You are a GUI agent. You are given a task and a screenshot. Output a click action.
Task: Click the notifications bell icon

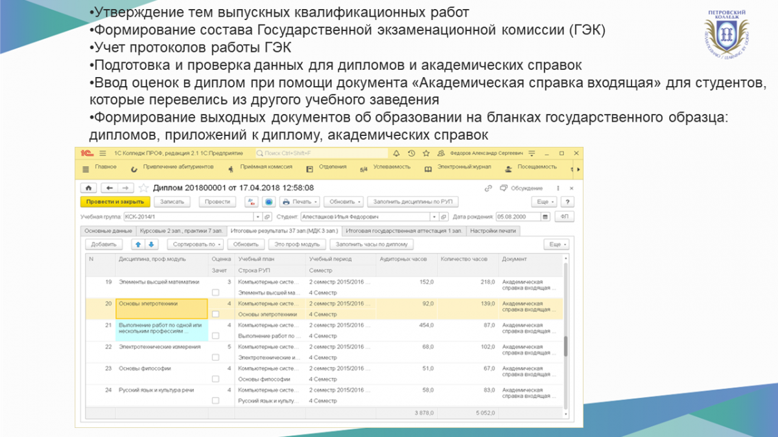[x=396, y=153]
